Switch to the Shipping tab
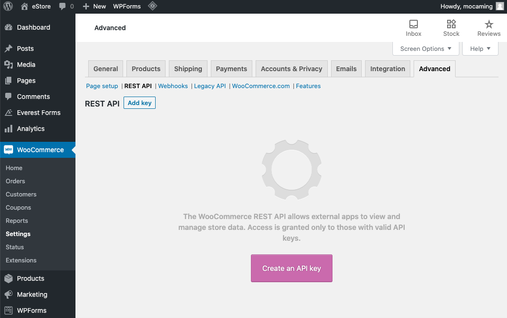This screenshot has height=318, width=507. [x=188, y=69]
